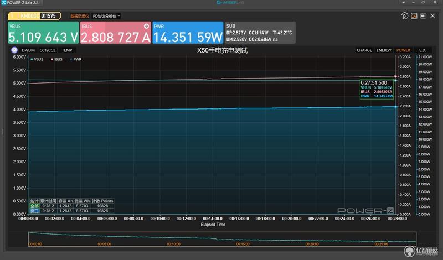Switch chart to ENERGY mode
Image resolution: width=443 pixels, height=260 pixels.
coord(384,50)
